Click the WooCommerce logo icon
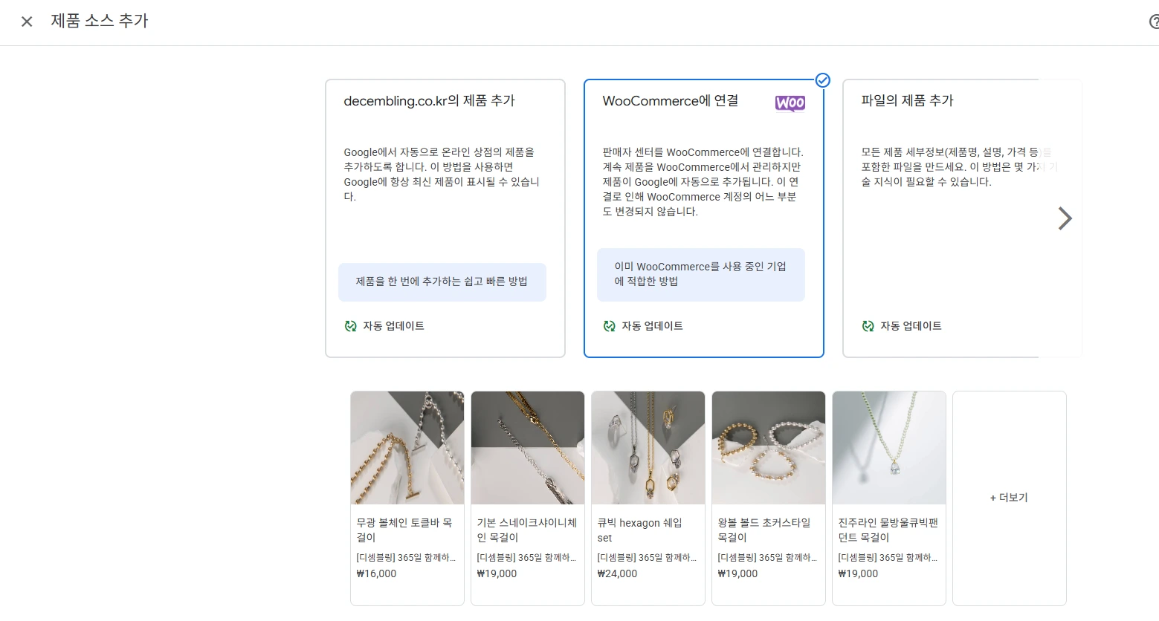This screenshot has width=1159, height=621. point(790,103)
